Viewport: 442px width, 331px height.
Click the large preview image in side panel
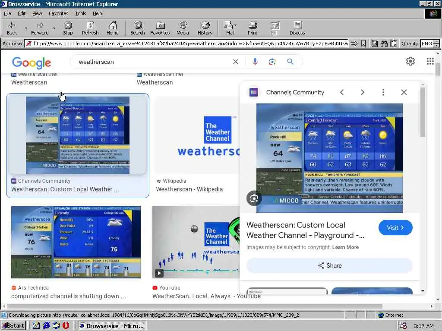329,158
